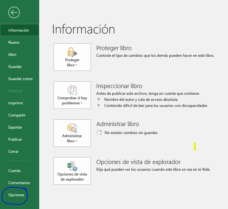Viewport: 228px width, 209px height.
Task: Click the Proteger libro padlock icon
Action: point(72,52)
